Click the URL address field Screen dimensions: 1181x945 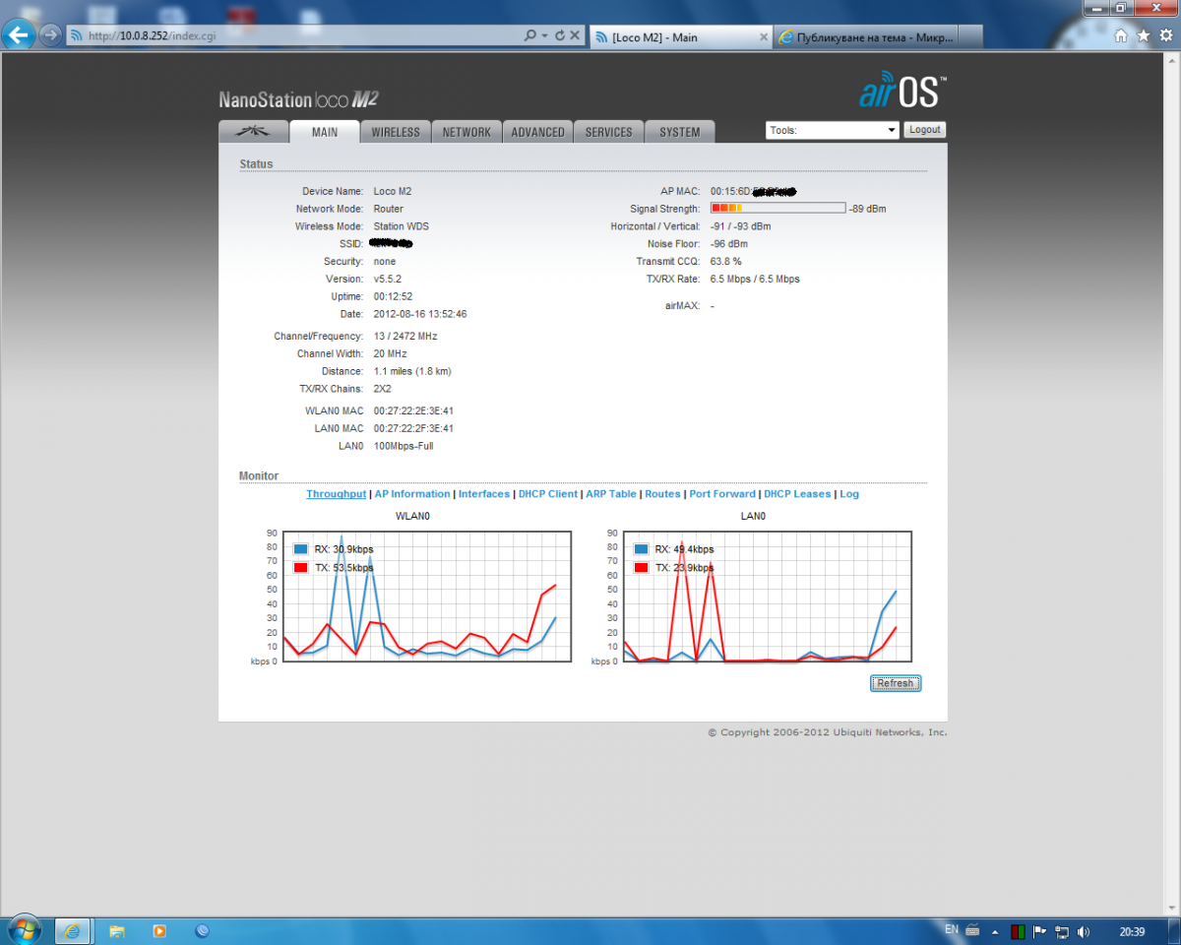295,35
